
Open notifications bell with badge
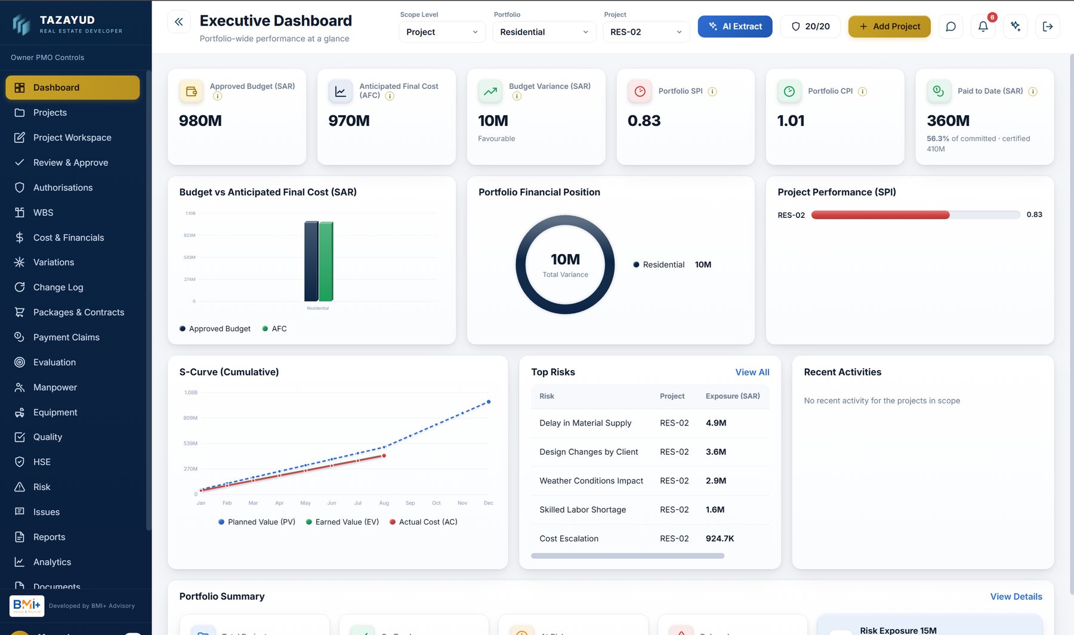(983, 26)
